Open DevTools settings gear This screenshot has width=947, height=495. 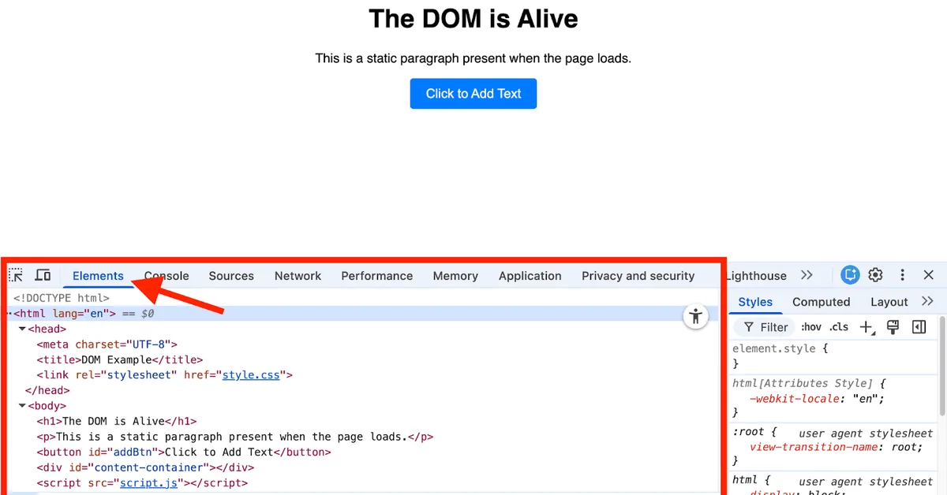pyautogui.click(x=875, y=275)
